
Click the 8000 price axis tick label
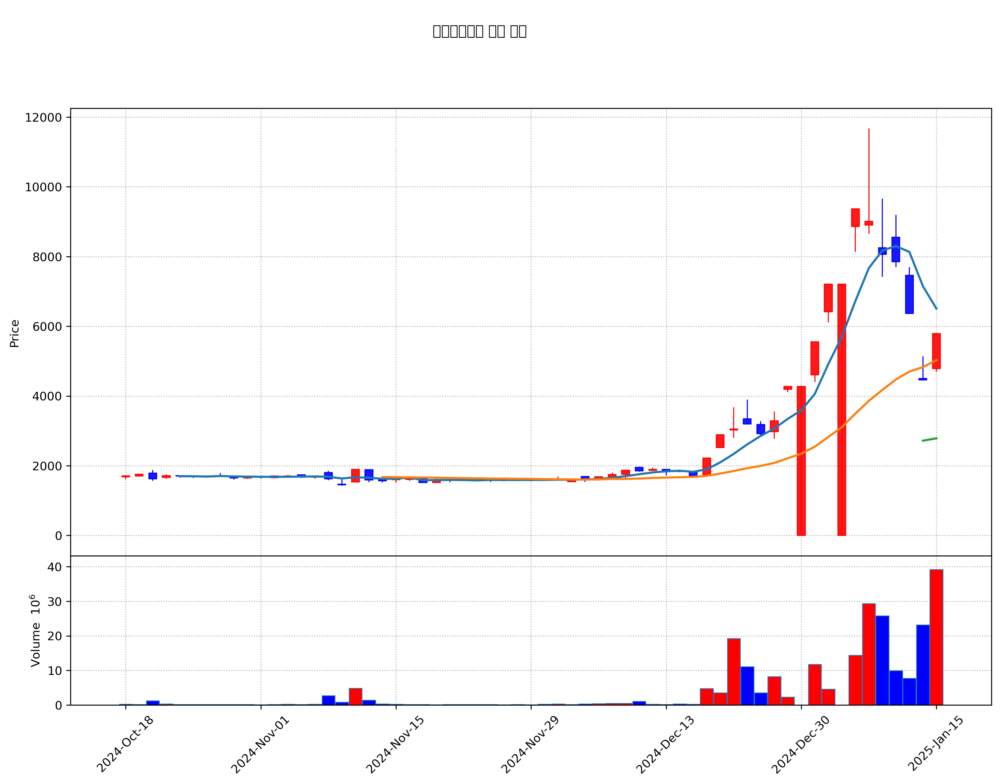coord(47,257)
